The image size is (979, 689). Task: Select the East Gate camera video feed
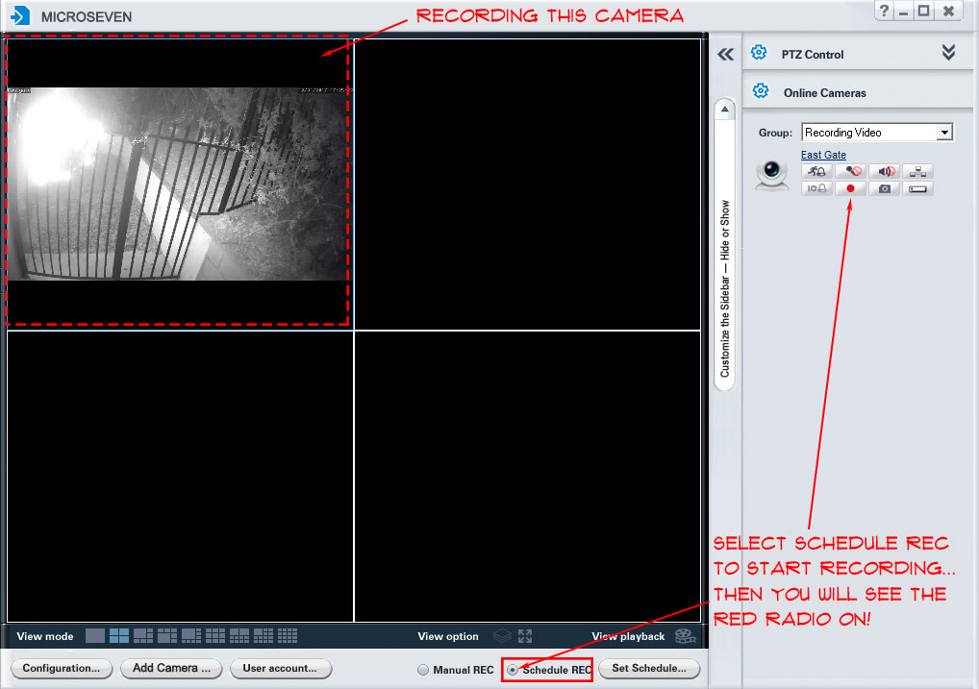pos(177,184)
